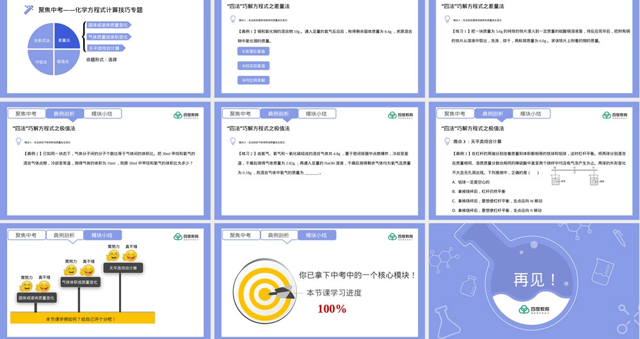Click the “四法”巧解方程式之极值法 title on 典例2 slide
640x339 pixels.
pos(45,128)
